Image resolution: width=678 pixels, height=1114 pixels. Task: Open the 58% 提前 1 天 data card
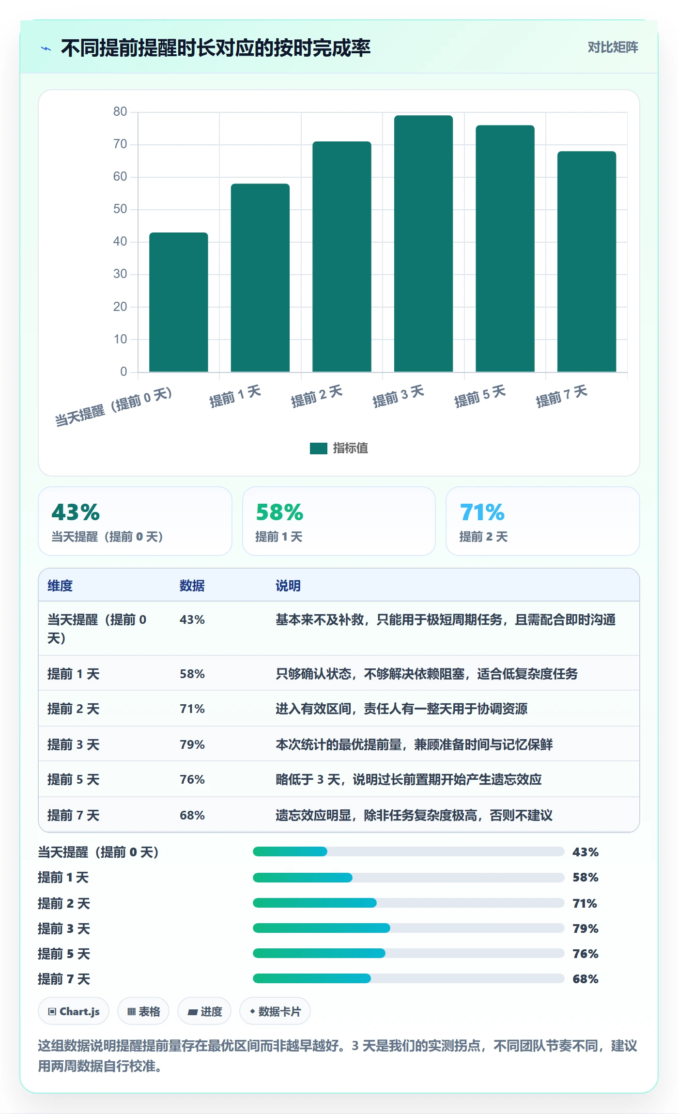[339, 521]
